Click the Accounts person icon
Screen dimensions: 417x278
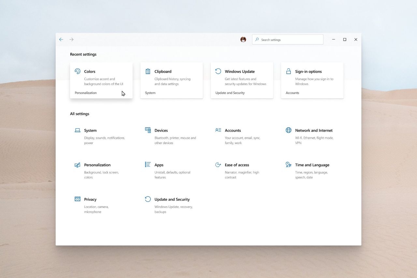click(x=218, y=130)
